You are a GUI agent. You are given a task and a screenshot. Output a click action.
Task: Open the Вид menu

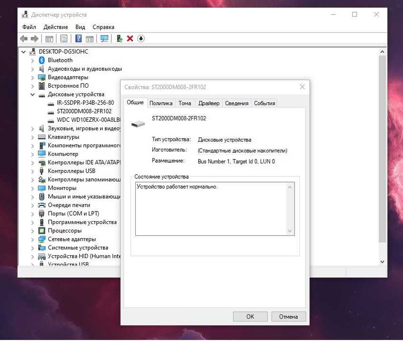tap(80, 27)
